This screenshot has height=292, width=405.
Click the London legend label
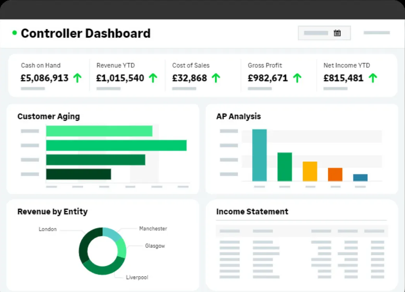point(48,229)
